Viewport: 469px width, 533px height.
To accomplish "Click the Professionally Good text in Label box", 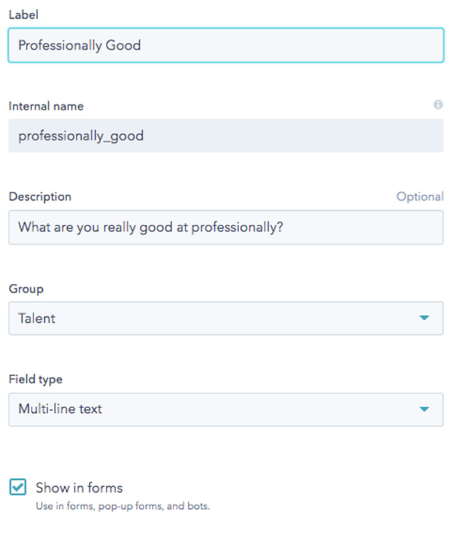I will [80, 45].
